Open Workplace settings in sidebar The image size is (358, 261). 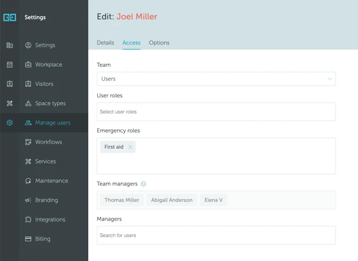click(49, 65)
